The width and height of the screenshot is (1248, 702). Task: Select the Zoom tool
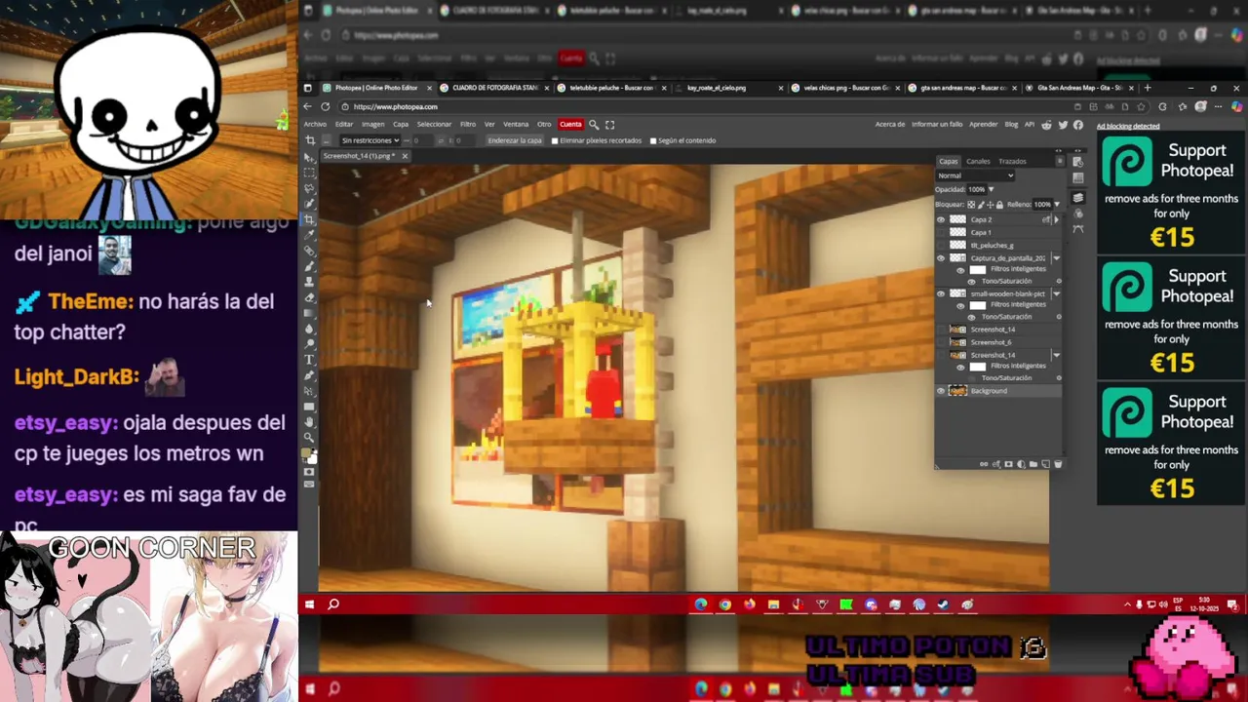(310, 438)
